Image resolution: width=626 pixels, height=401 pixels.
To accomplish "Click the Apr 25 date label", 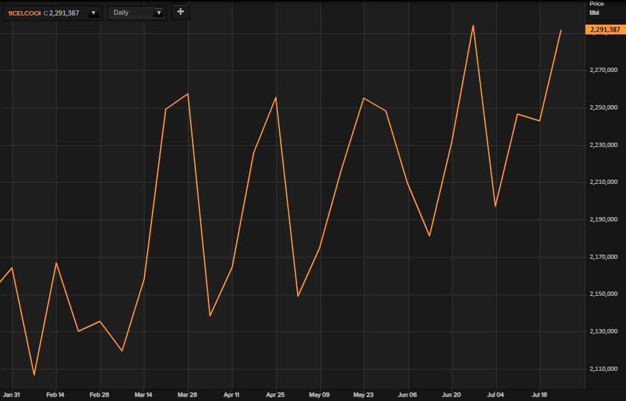I will [275, 394].
